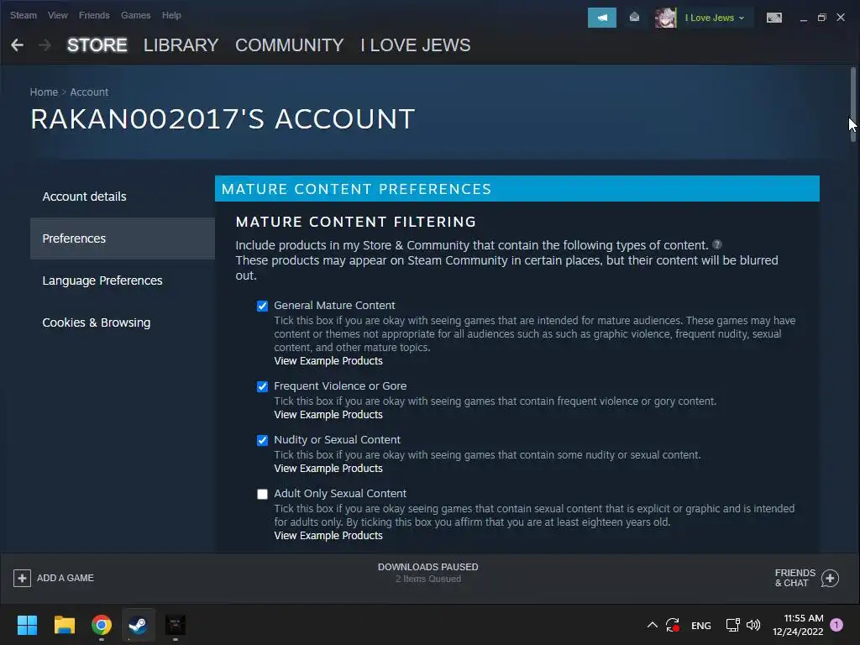Click the user avatar picture
The image size is (860, 645).
(x=665, y=18)
